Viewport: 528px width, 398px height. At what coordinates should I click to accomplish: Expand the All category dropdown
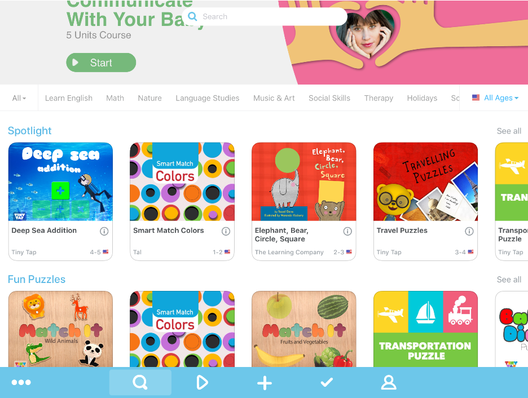19,98
